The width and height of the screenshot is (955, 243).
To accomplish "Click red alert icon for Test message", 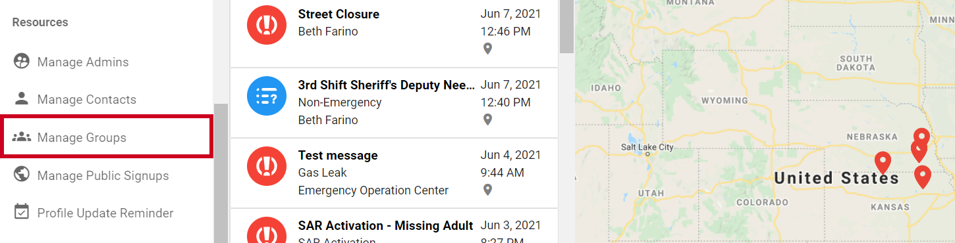I will [x=267, y=167].
